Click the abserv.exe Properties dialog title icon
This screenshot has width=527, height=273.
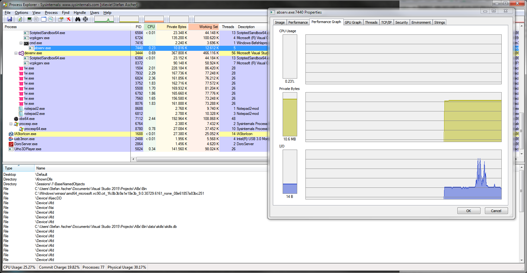pos(273,12)
